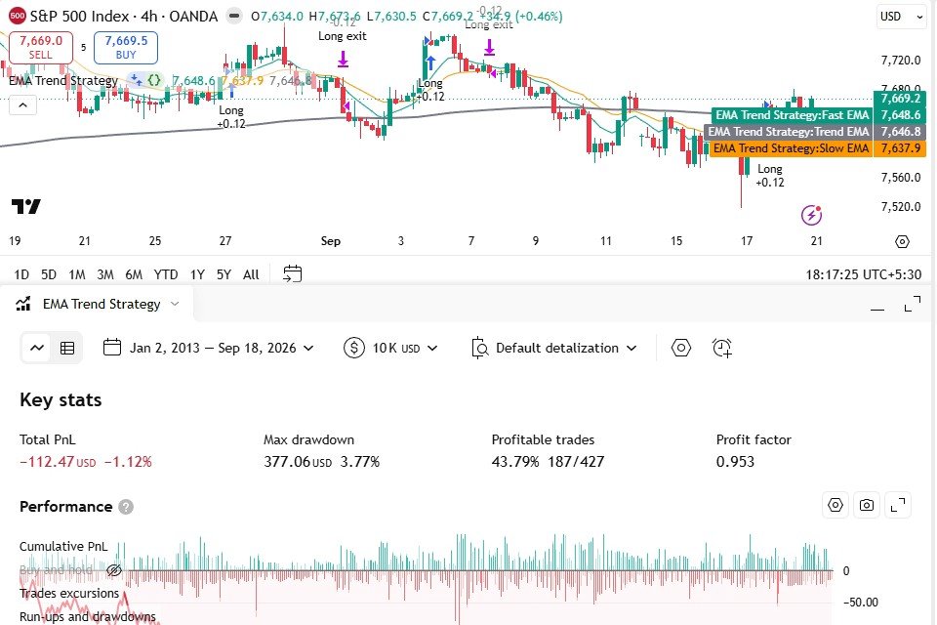Image resolution: width=937 pixels, height=625 pixels.
Task: Click the S&P 500 Index · 4h · OANDA title
Action: pos(124,17)
